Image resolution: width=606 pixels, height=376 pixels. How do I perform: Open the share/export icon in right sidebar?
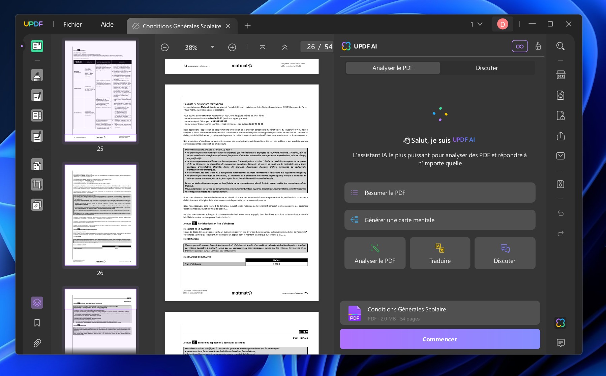tap(560, 136)
